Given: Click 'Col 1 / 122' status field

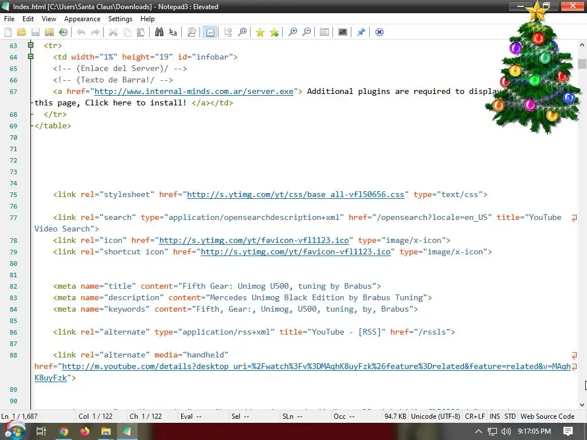Looking at the screenshot, I should 96,417.
